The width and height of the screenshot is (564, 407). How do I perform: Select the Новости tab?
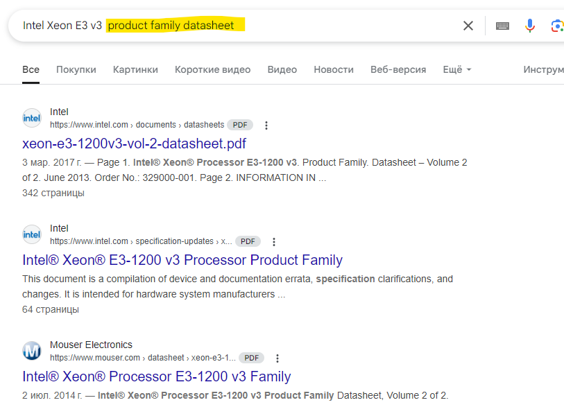coord(334,69)
